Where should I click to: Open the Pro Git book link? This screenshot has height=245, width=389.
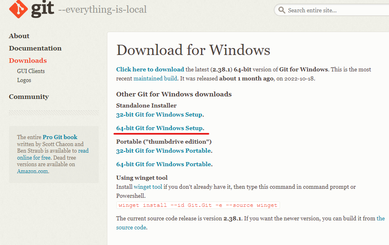point(60,137)
